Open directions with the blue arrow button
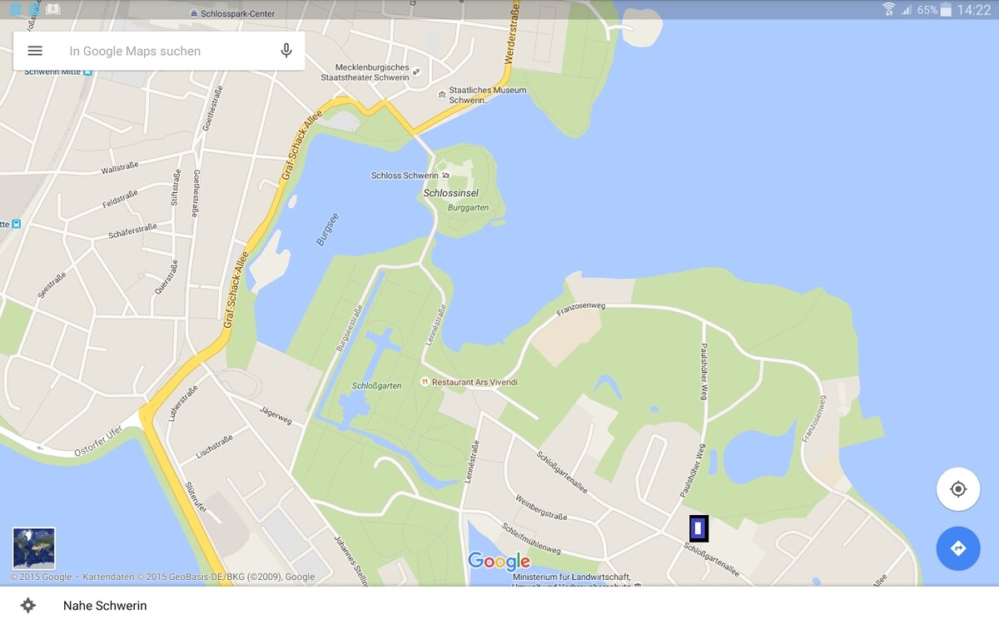This screenshot has height=624, width=999. point(957,548)
